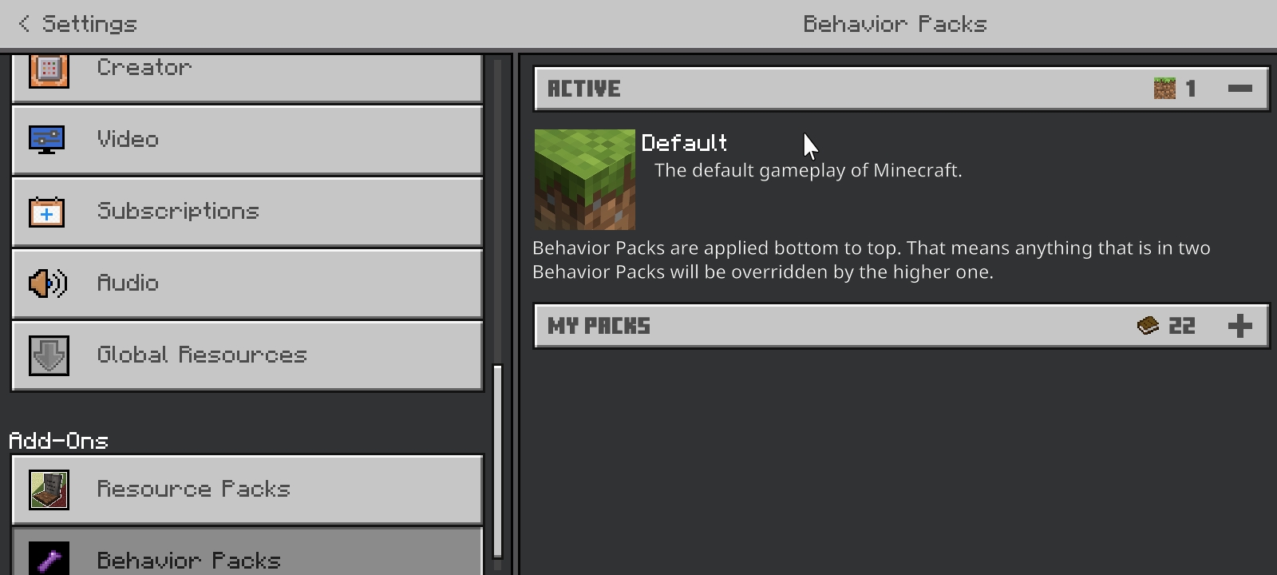Collapse the Active packs section
Screen dimensions: 1277x575
pos(1239,89)
